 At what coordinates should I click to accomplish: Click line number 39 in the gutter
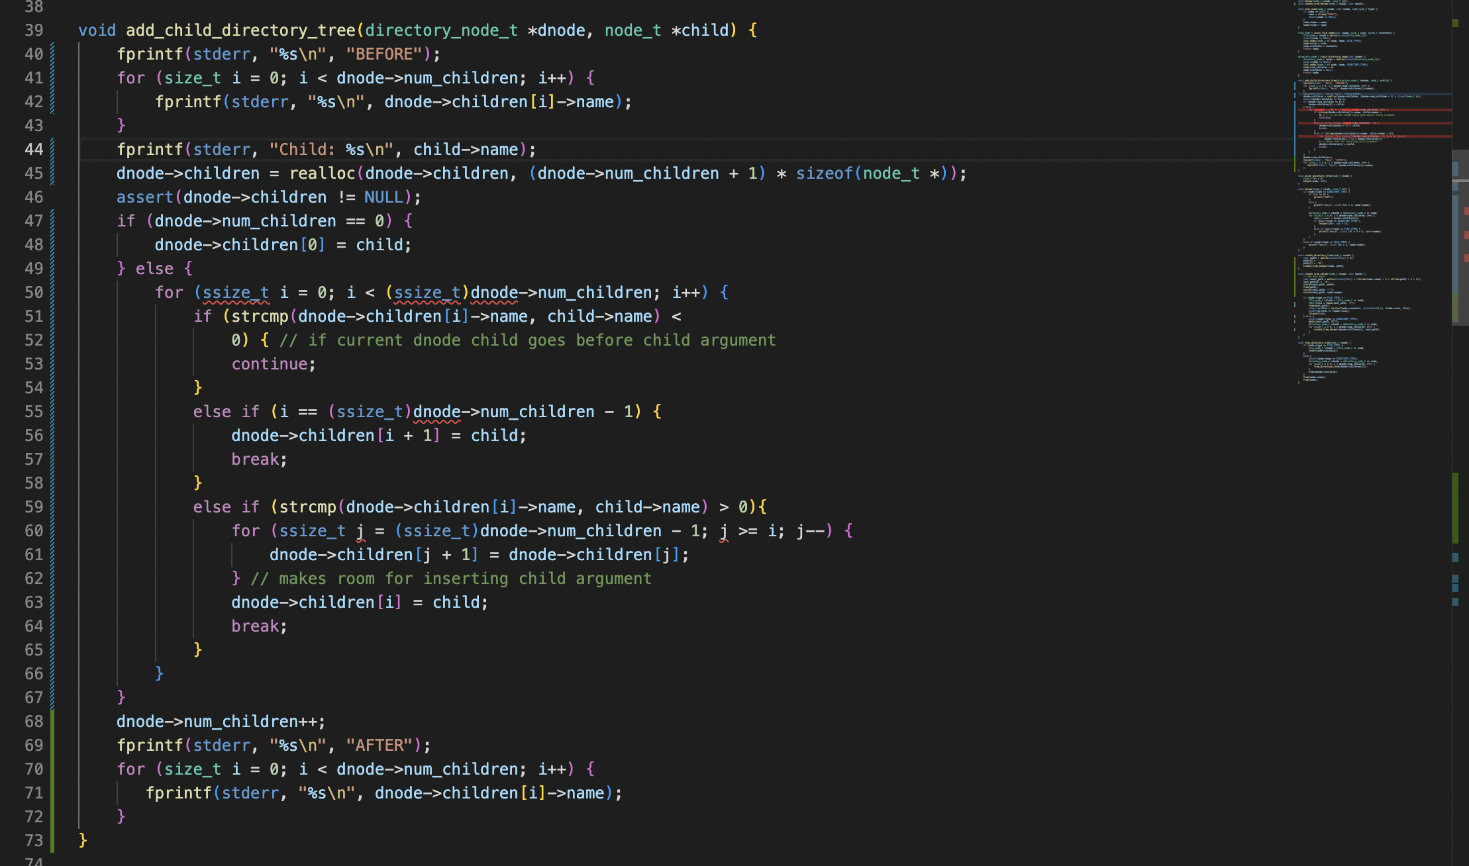[x=33, y=30]
